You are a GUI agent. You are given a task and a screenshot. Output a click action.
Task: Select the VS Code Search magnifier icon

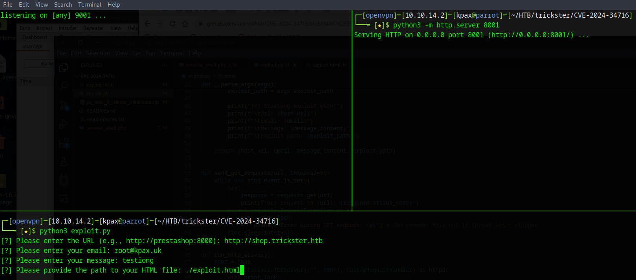pos(64,86)
